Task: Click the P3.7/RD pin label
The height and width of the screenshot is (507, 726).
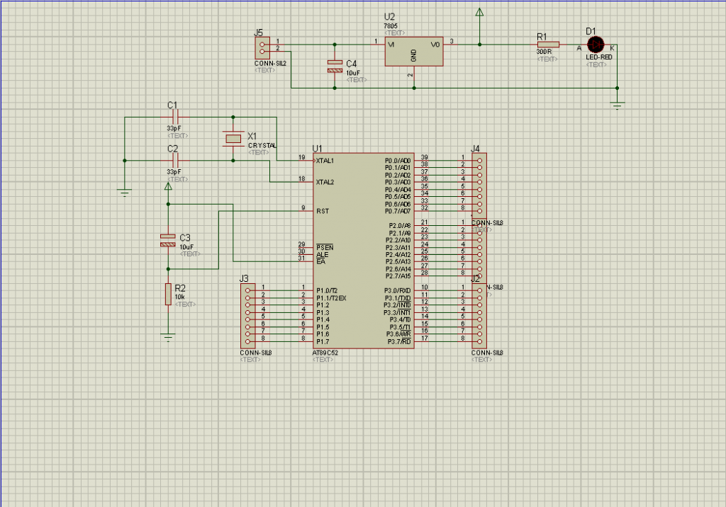Action: [x=397, y=342]
